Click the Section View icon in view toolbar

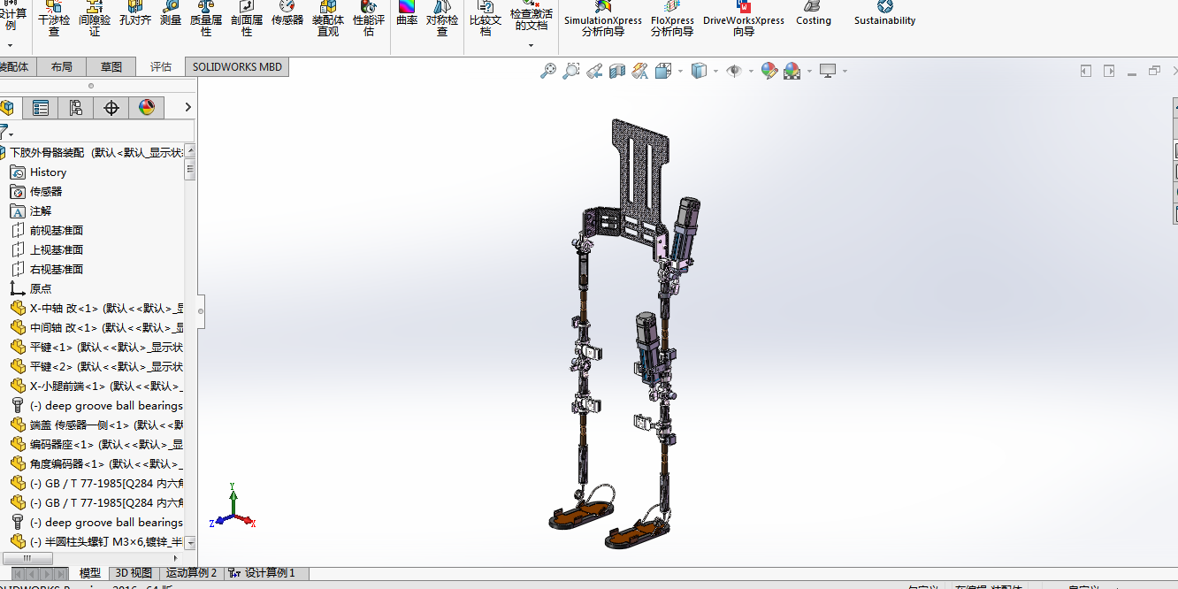pyautogui.click(x=617, y=71)
